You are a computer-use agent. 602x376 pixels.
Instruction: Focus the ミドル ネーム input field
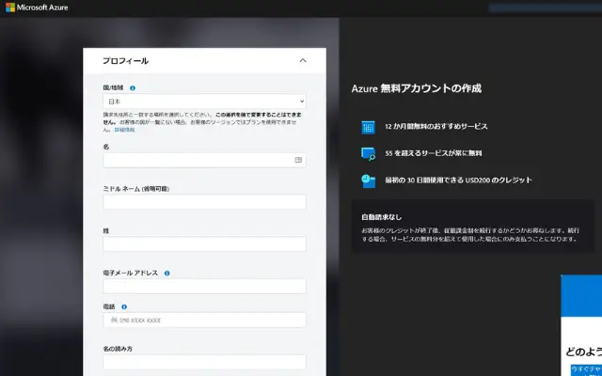[204, 202]
